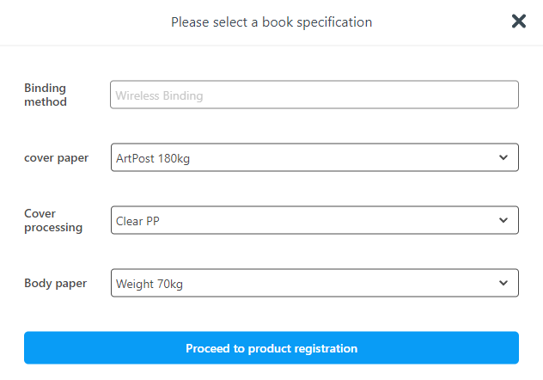Submit the specification via the blue button
Image resolution: width=543 pixels, height=380 pixels.
[x=271, y=348]
